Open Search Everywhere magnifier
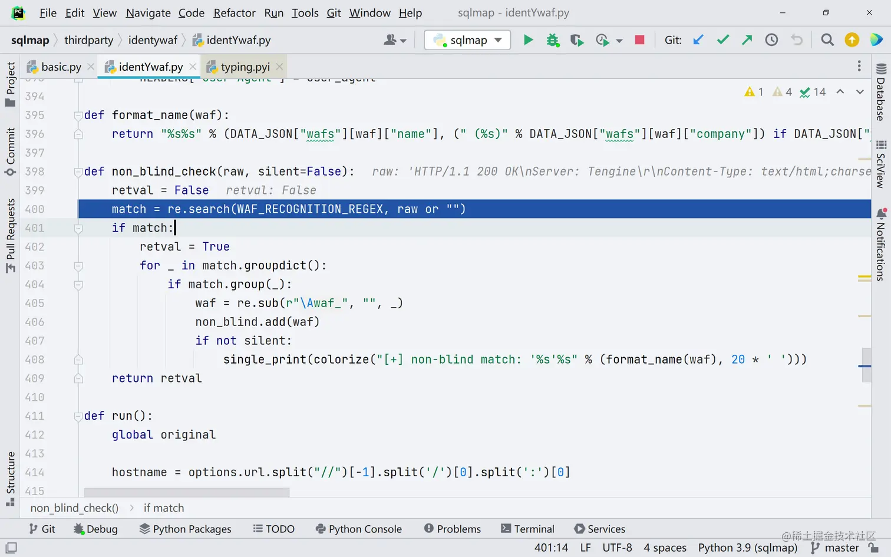This screenshot has width=891, height=557. [x=827, y=40]
